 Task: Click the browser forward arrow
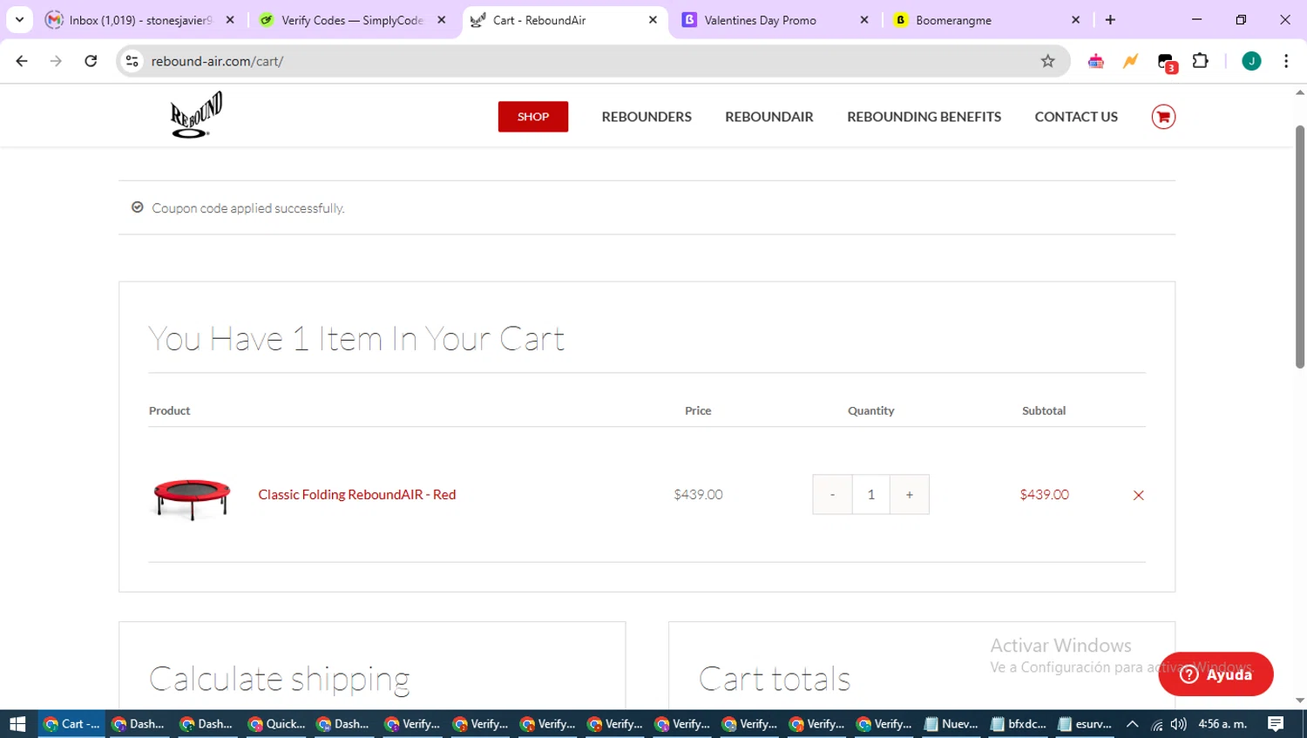point(56,61)
